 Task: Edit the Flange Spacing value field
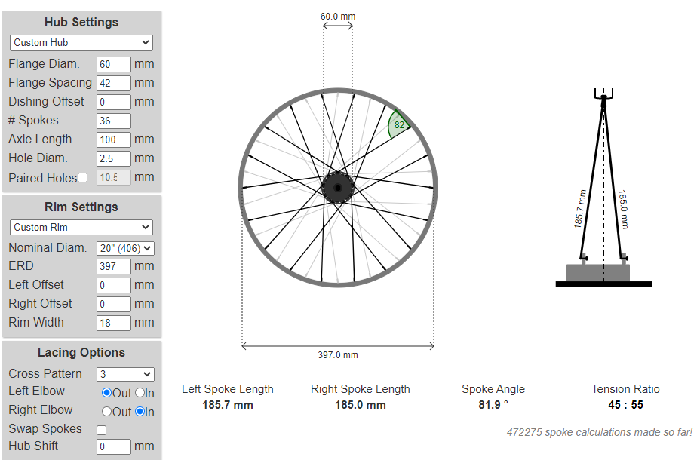click(114, 83)
